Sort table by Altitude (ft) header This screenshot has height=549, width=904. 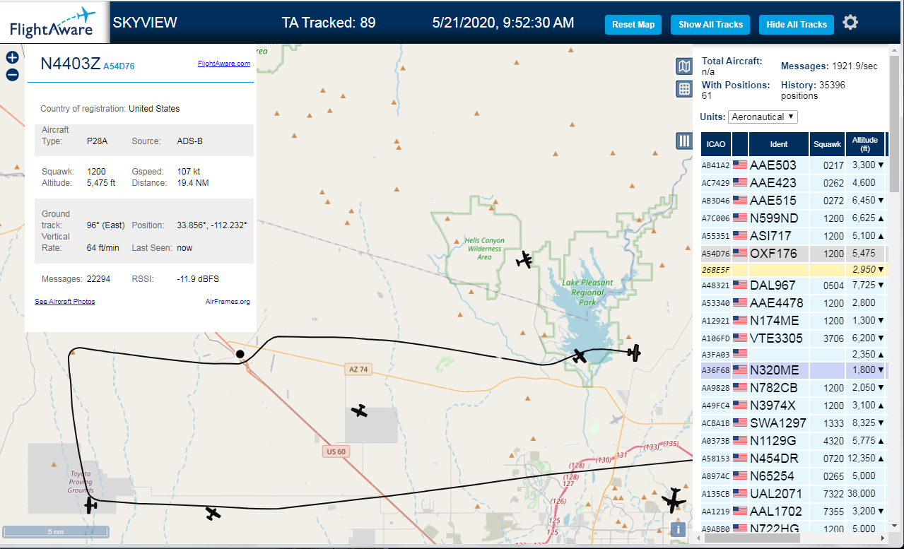click(864, 144)
